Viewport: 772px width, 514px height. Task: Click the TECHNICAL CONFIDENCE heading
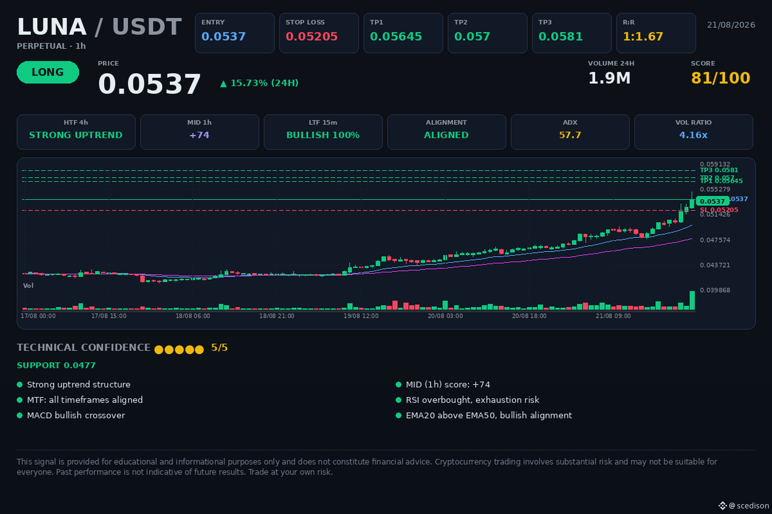coord(84,348)
